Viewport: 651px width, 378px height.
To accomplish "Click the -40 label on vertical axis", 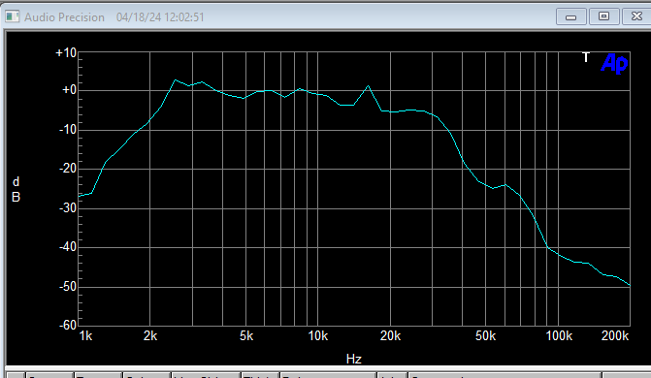I will tap(68, 247).
